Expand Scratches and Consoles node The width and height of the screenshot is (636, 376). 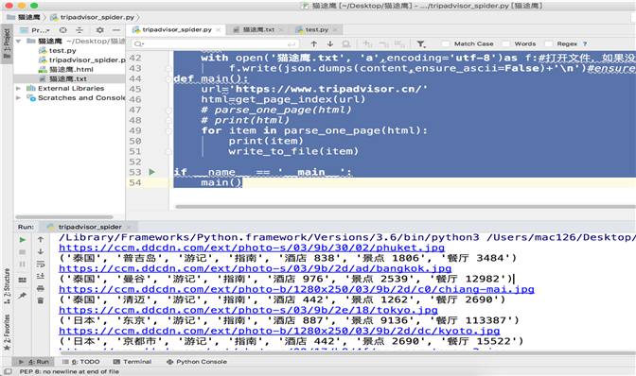pyautogui.click(x=18, y=98)
